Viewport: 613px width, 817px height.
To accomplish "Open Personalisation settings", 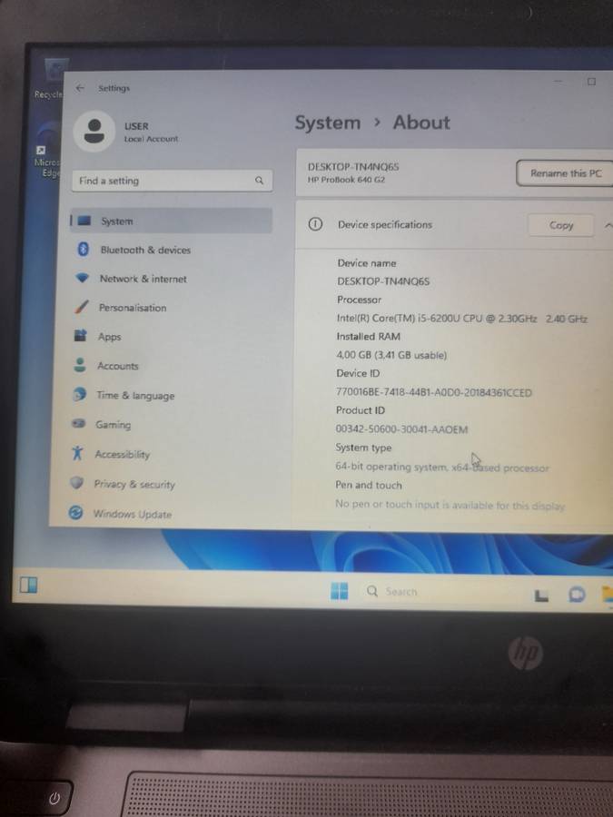I will click(132, 308).
